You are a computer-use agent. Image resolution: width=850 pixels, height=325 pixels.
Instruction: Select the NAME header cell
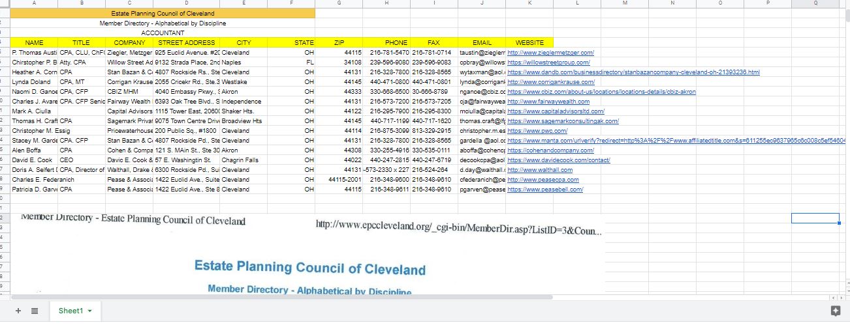tap(34, 42)
